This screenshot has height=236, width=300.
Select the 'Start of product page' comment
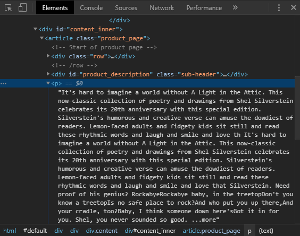(x=104, y=47)
